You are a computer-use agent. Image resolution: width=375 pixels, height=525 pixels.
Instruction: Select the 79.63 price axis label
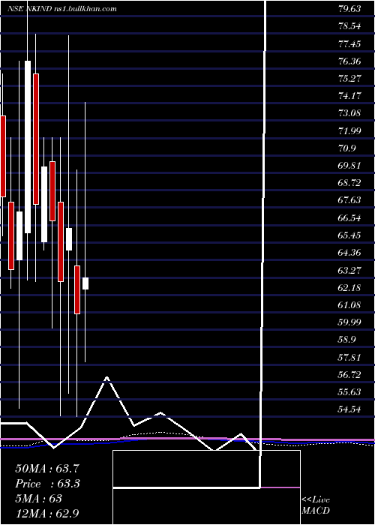click(349, 9)
